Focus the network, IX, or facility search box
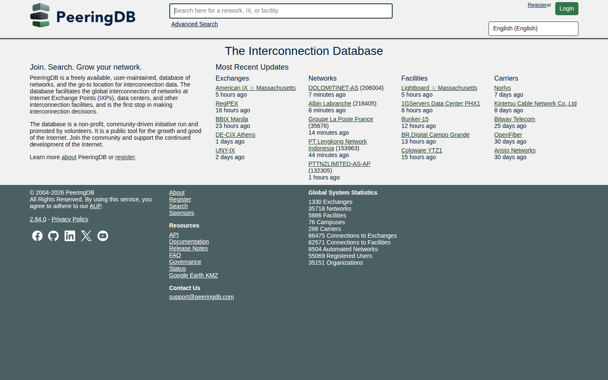608x380 pixels. coord(281,11)
